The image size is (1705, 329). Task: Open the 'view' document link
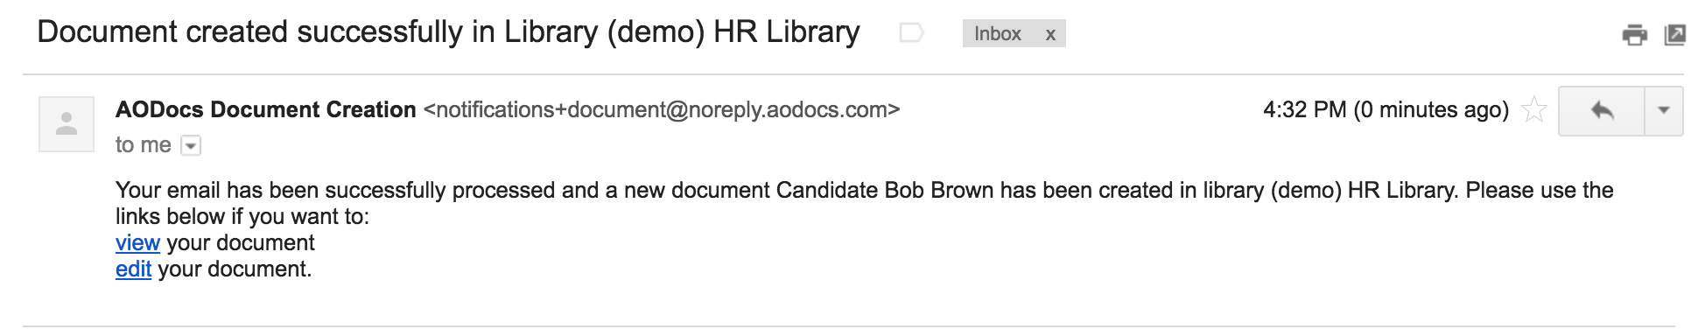[137, 242]
